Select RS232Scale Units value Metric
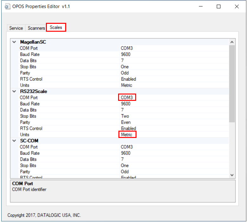Screen dimensions: 247x222 (x=127, y=135)
